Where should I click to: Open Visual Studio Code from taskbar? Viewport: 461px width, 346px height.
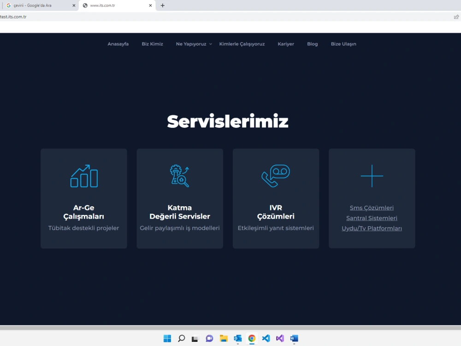(x=266, y=338)
